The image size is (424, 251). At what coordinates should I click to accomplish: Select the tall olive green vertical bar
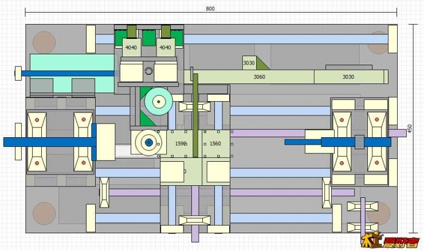coord(195,115)
